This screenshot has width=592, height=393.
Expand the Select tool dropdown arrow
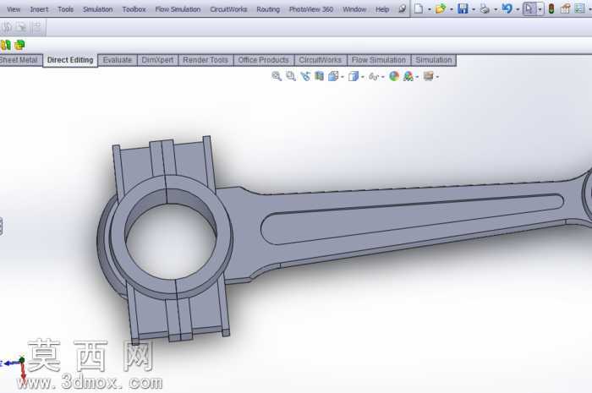pyautogui.click(x=540, y=9)
